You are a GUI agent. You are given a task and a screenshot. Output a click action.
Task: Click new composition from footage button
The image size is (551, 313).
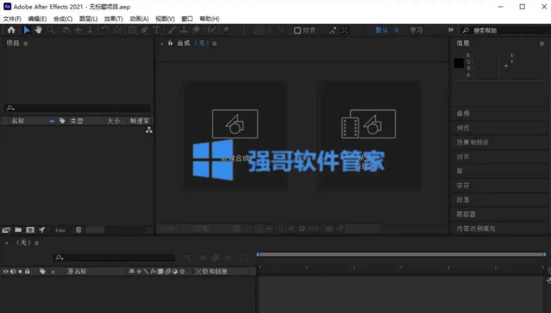click(368, 136)
